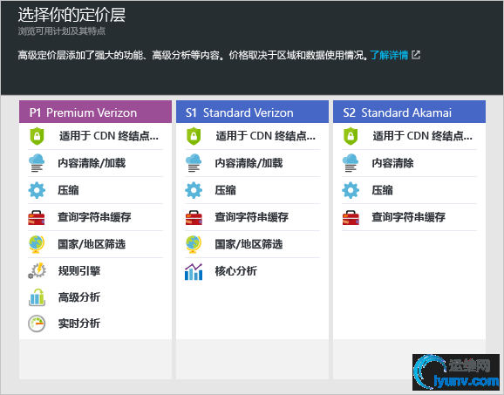Screen dimensions: 504x395
Task: Select the S2 Standard Akamai pricing tier header
Action: click(409, 112)
